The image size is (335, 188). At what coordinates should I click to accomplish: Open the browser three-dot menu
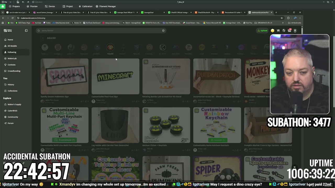pyautogui.click(x=300, y=18)
